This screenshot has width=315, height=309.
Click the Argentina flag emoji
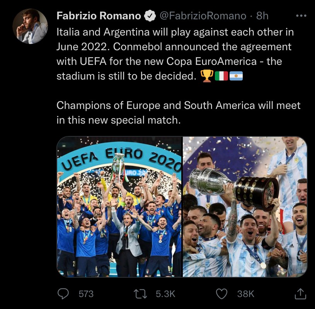coord(236,76)
